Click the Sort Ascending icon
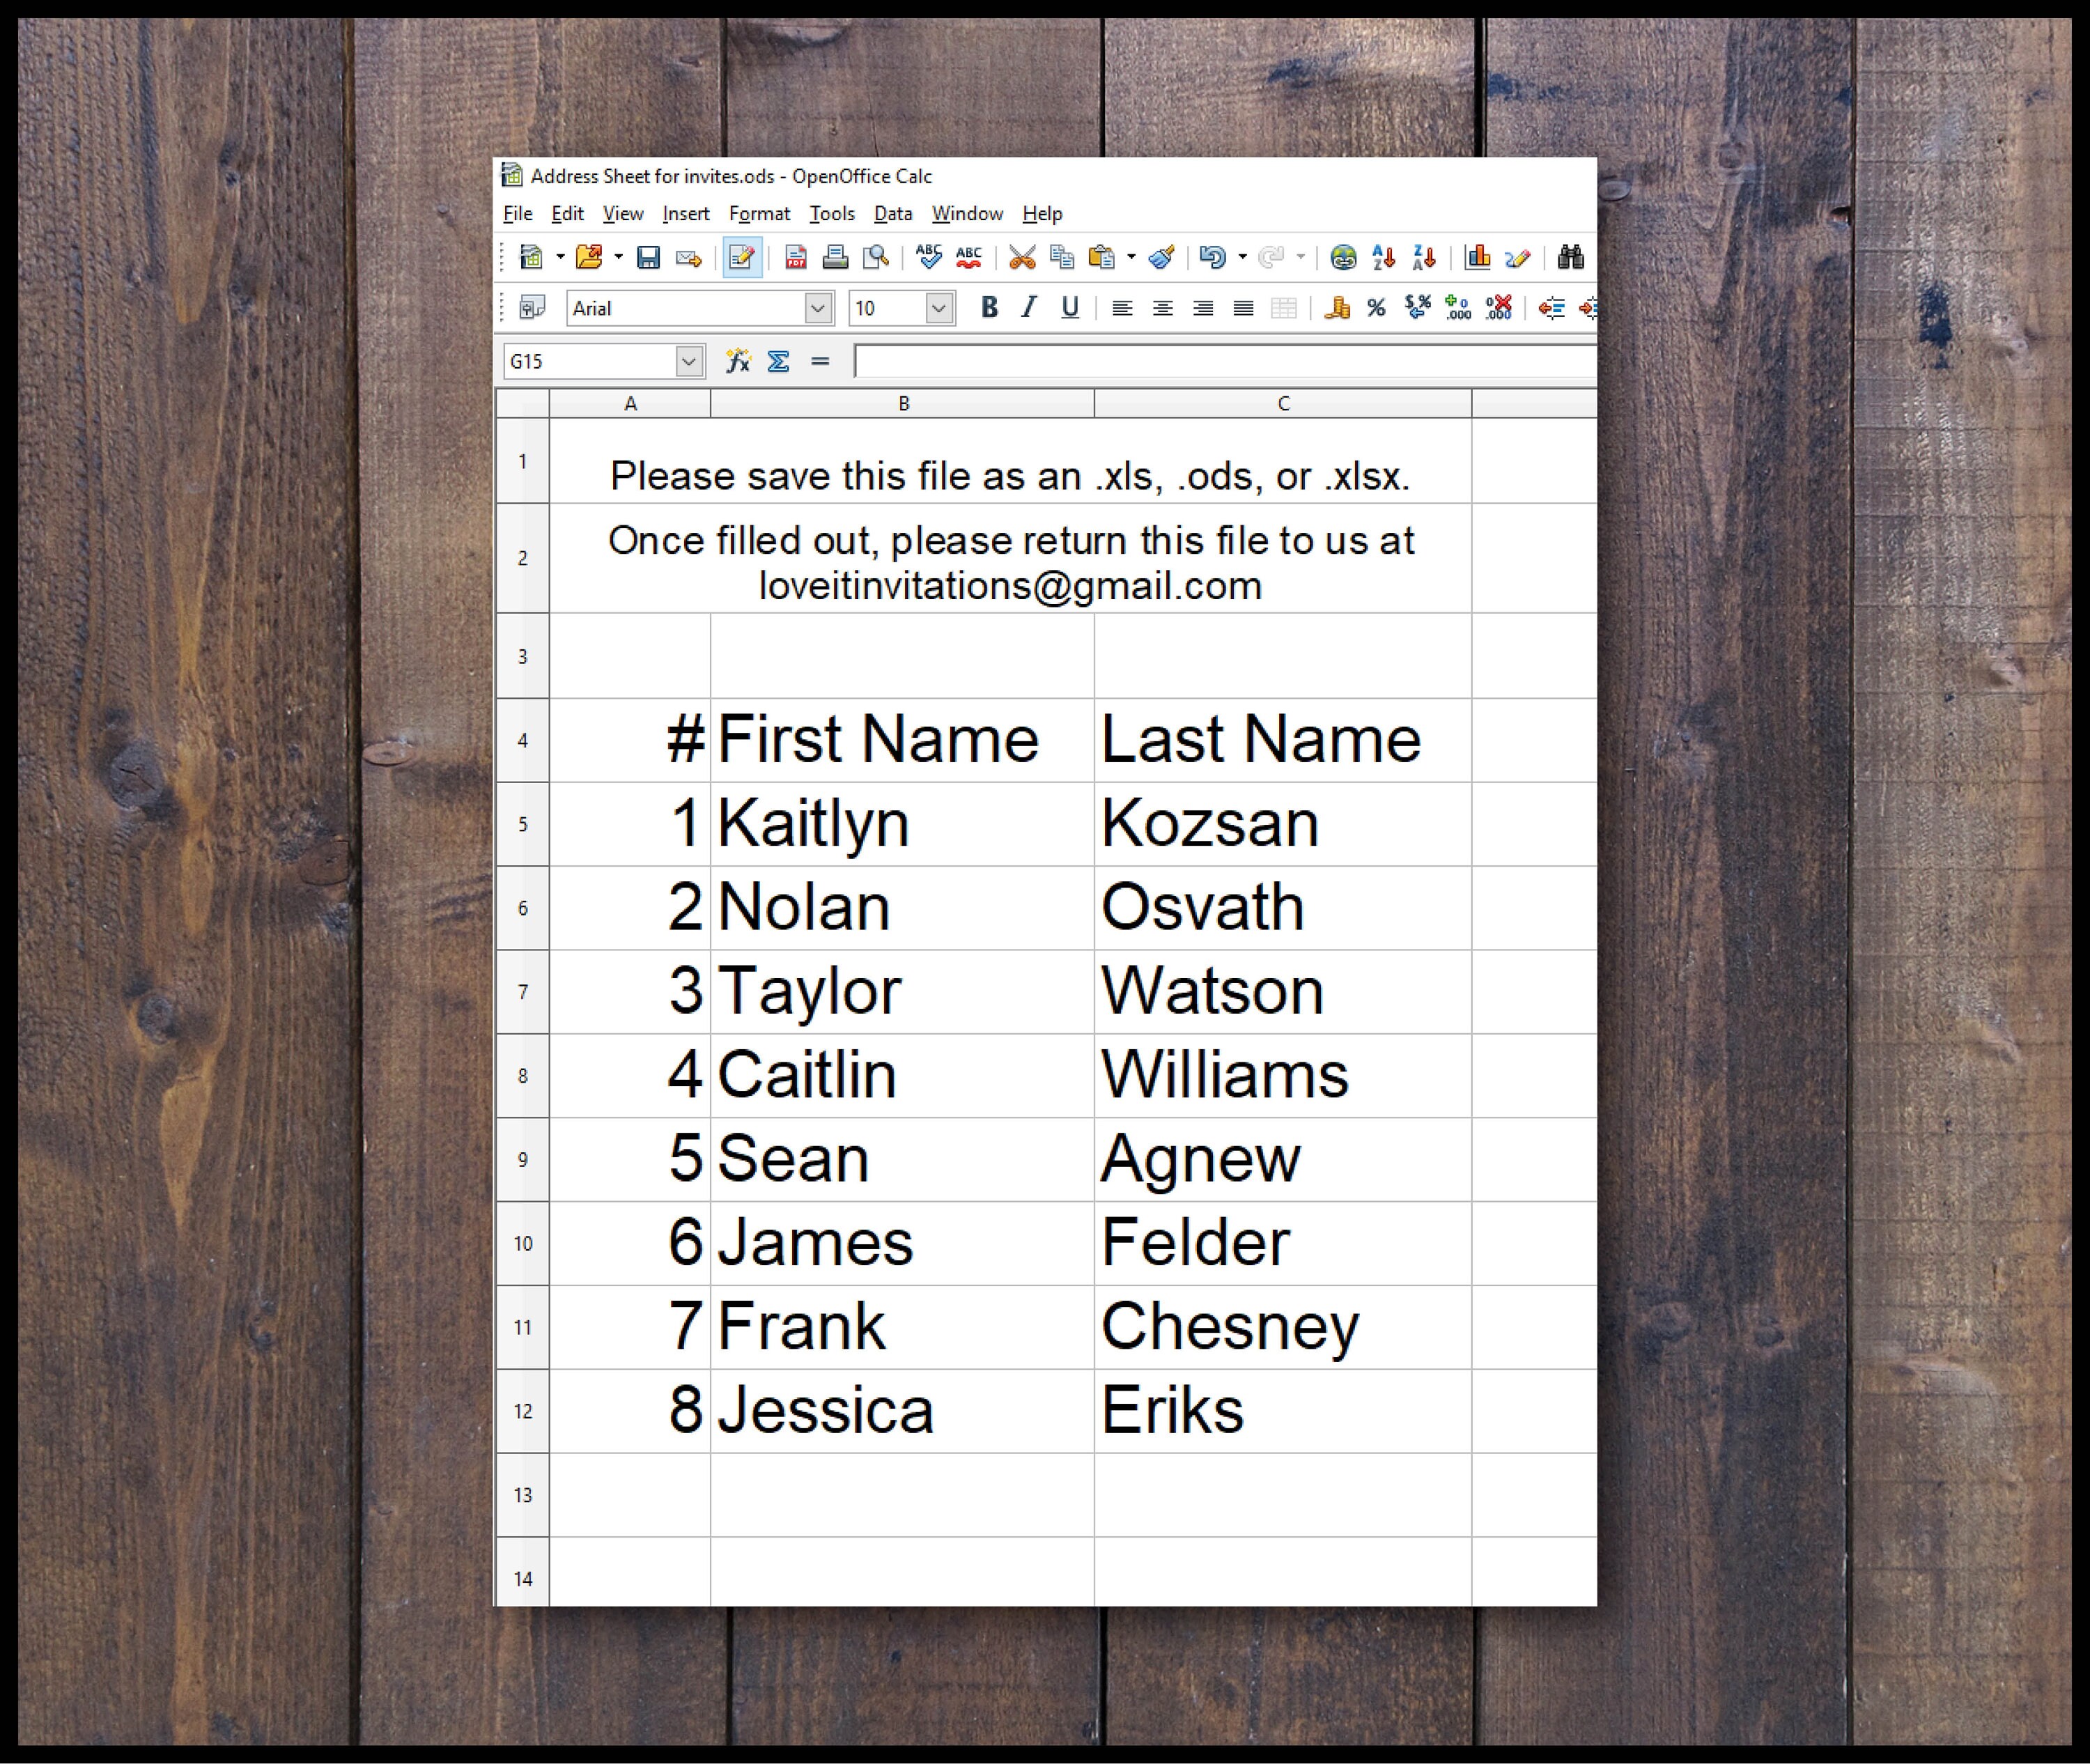 pyautogui.click(x=1383, y=258)
